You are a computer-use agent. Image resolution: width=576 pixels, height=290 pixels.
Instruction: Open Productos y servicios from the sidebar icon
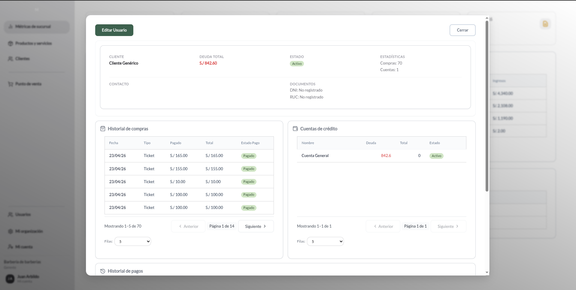11,43
